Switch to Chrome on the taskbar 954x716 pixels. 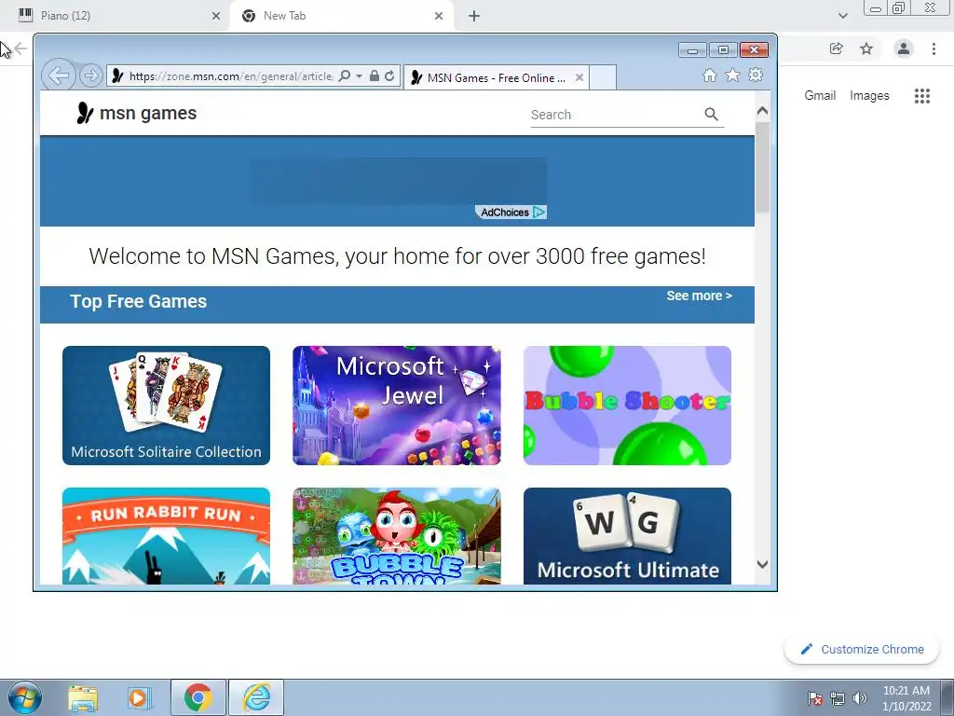(198, 697)
